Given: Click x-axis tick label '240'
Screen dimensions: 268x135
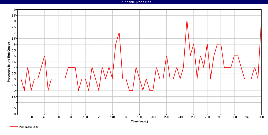Looking at the screenshot, I should [180, 117].
